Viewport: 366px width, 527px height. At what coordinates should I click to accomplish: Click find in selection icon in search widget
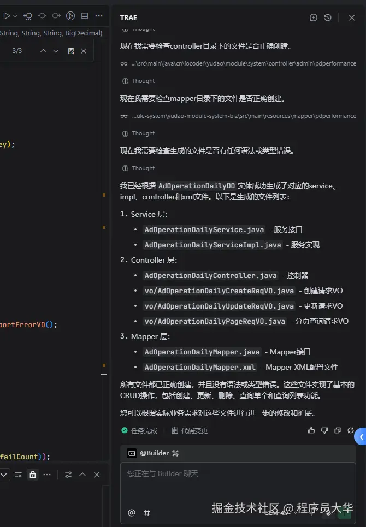(71, 51)
